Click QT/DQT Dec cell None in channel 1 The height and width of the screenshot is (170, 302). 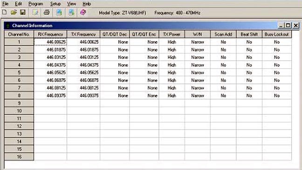(x=115, y=42)
